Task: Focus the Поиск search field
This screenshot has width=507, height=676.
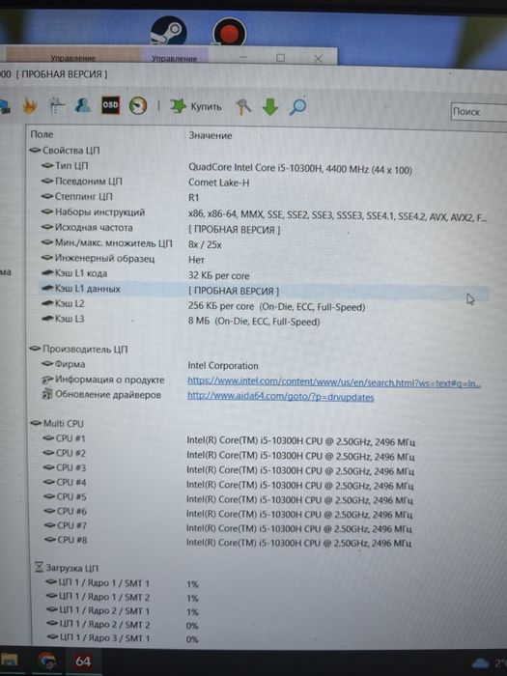Action: pyautogui.click(x=479, y=112)
